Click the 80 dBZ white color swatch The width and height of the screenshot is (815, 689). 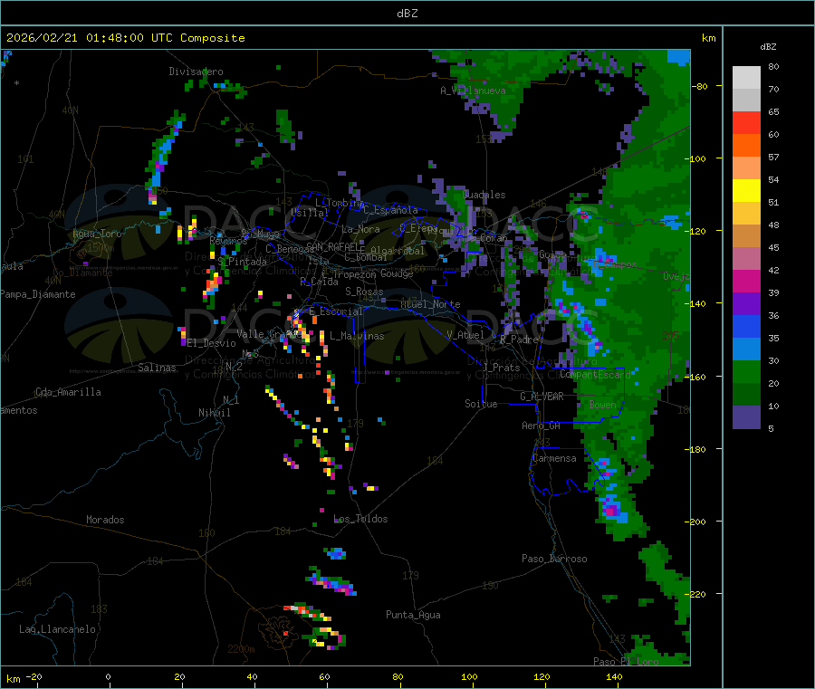(x=746, y=78)
